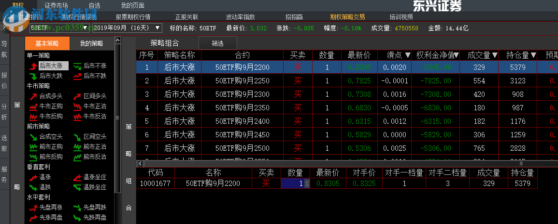
Task: Select row 7 contract 50ETF购9月2500
Action: point(243,148)
